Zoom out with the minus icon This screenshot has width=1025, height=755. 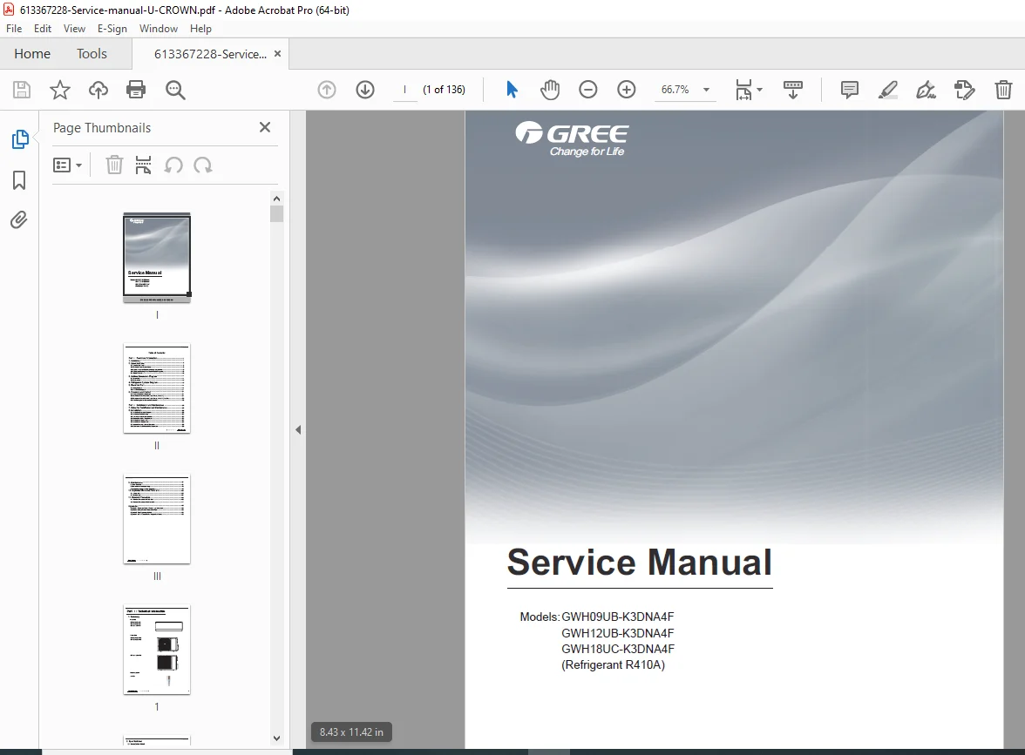[x=588, y=90]
